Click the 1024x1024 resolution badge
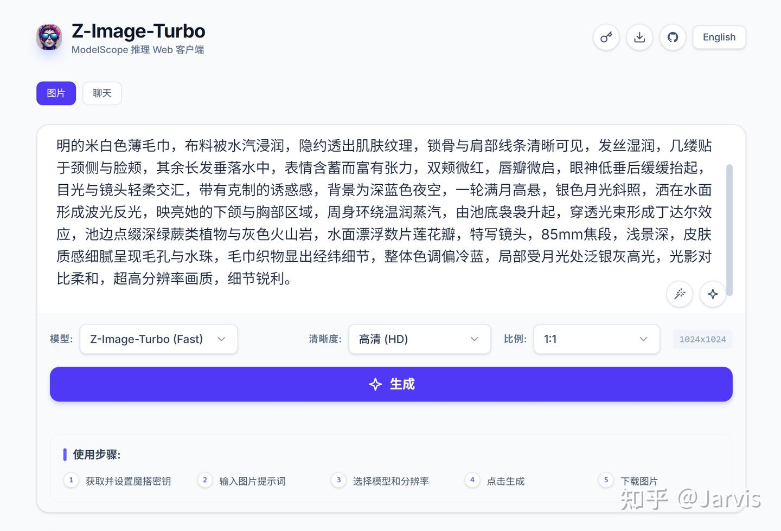This screenshot has width=781, height=531. coord(702,340)
